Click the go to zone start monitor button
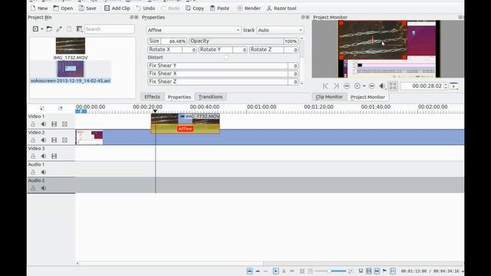 [x=325, y=86]
